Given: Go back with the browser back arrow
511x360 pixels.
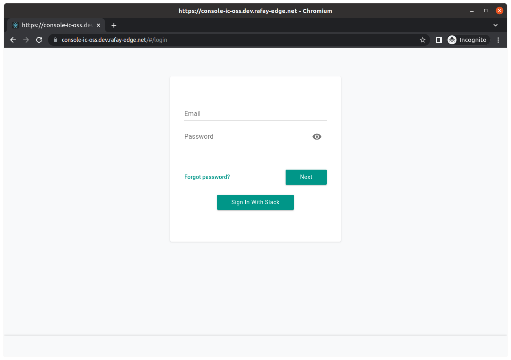Looking at the screenshot, I should tap(13, 40).
